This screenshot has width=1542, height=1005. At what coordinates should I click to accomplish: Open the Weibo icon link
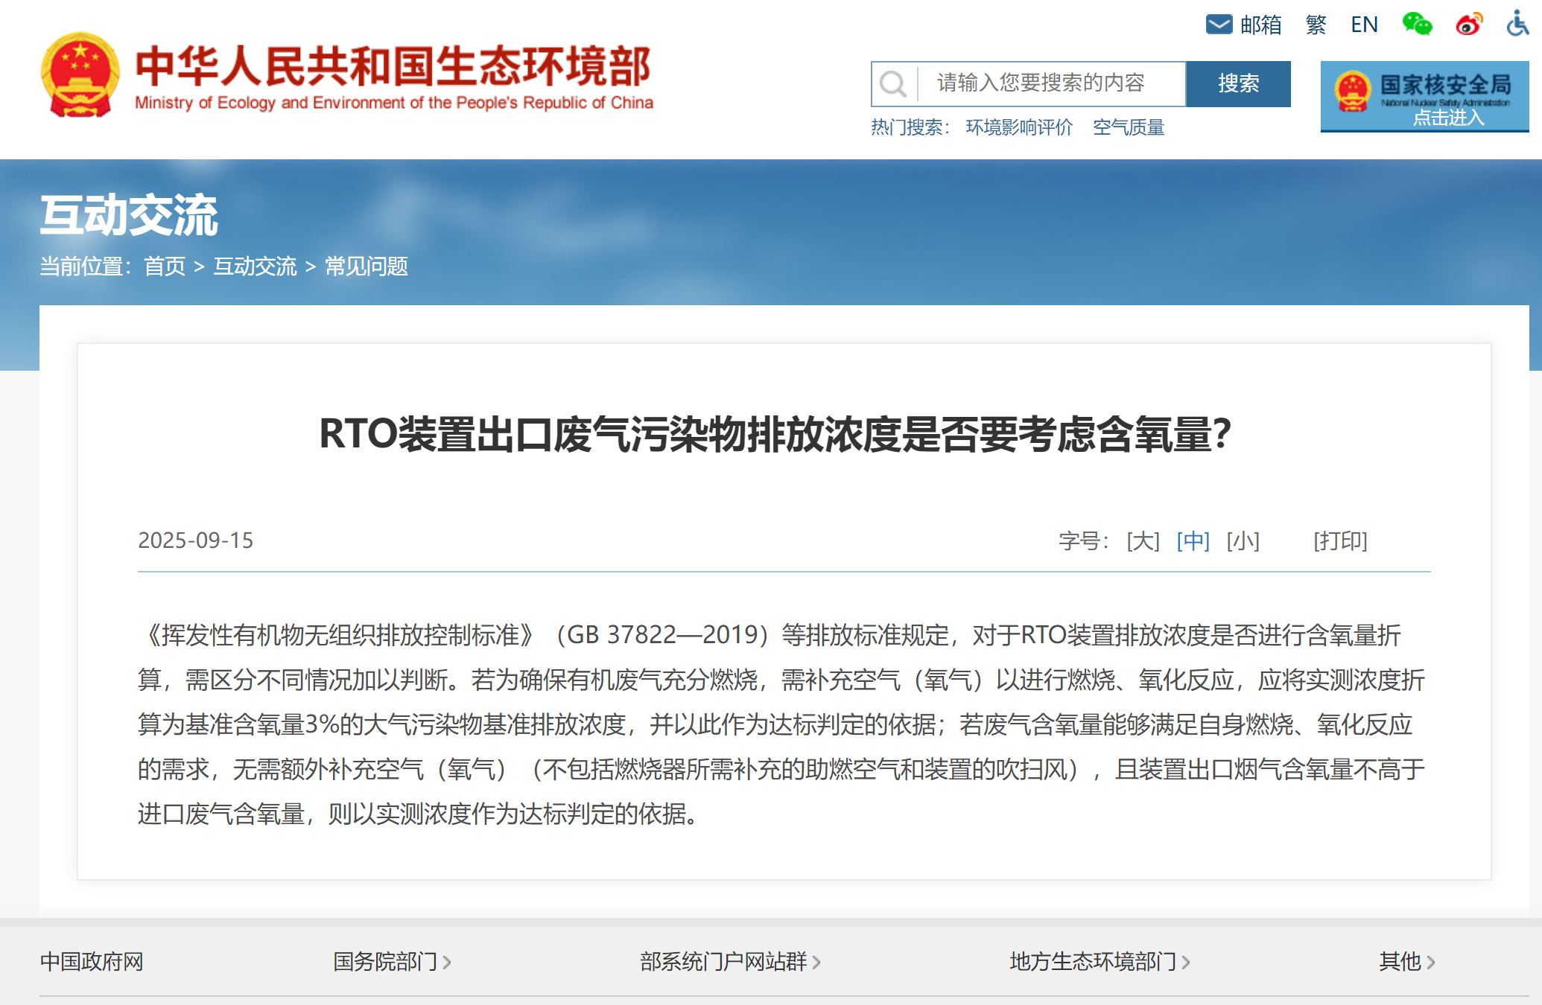coord(1469,25)
